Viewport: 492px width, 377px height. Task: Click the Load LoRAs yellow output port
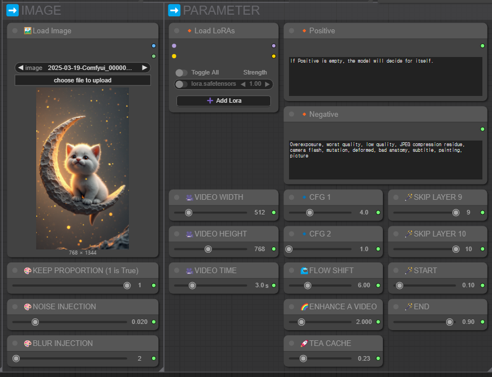(274, 56)
